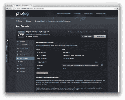Click the Domain Name globe icon

pos(18,48)
